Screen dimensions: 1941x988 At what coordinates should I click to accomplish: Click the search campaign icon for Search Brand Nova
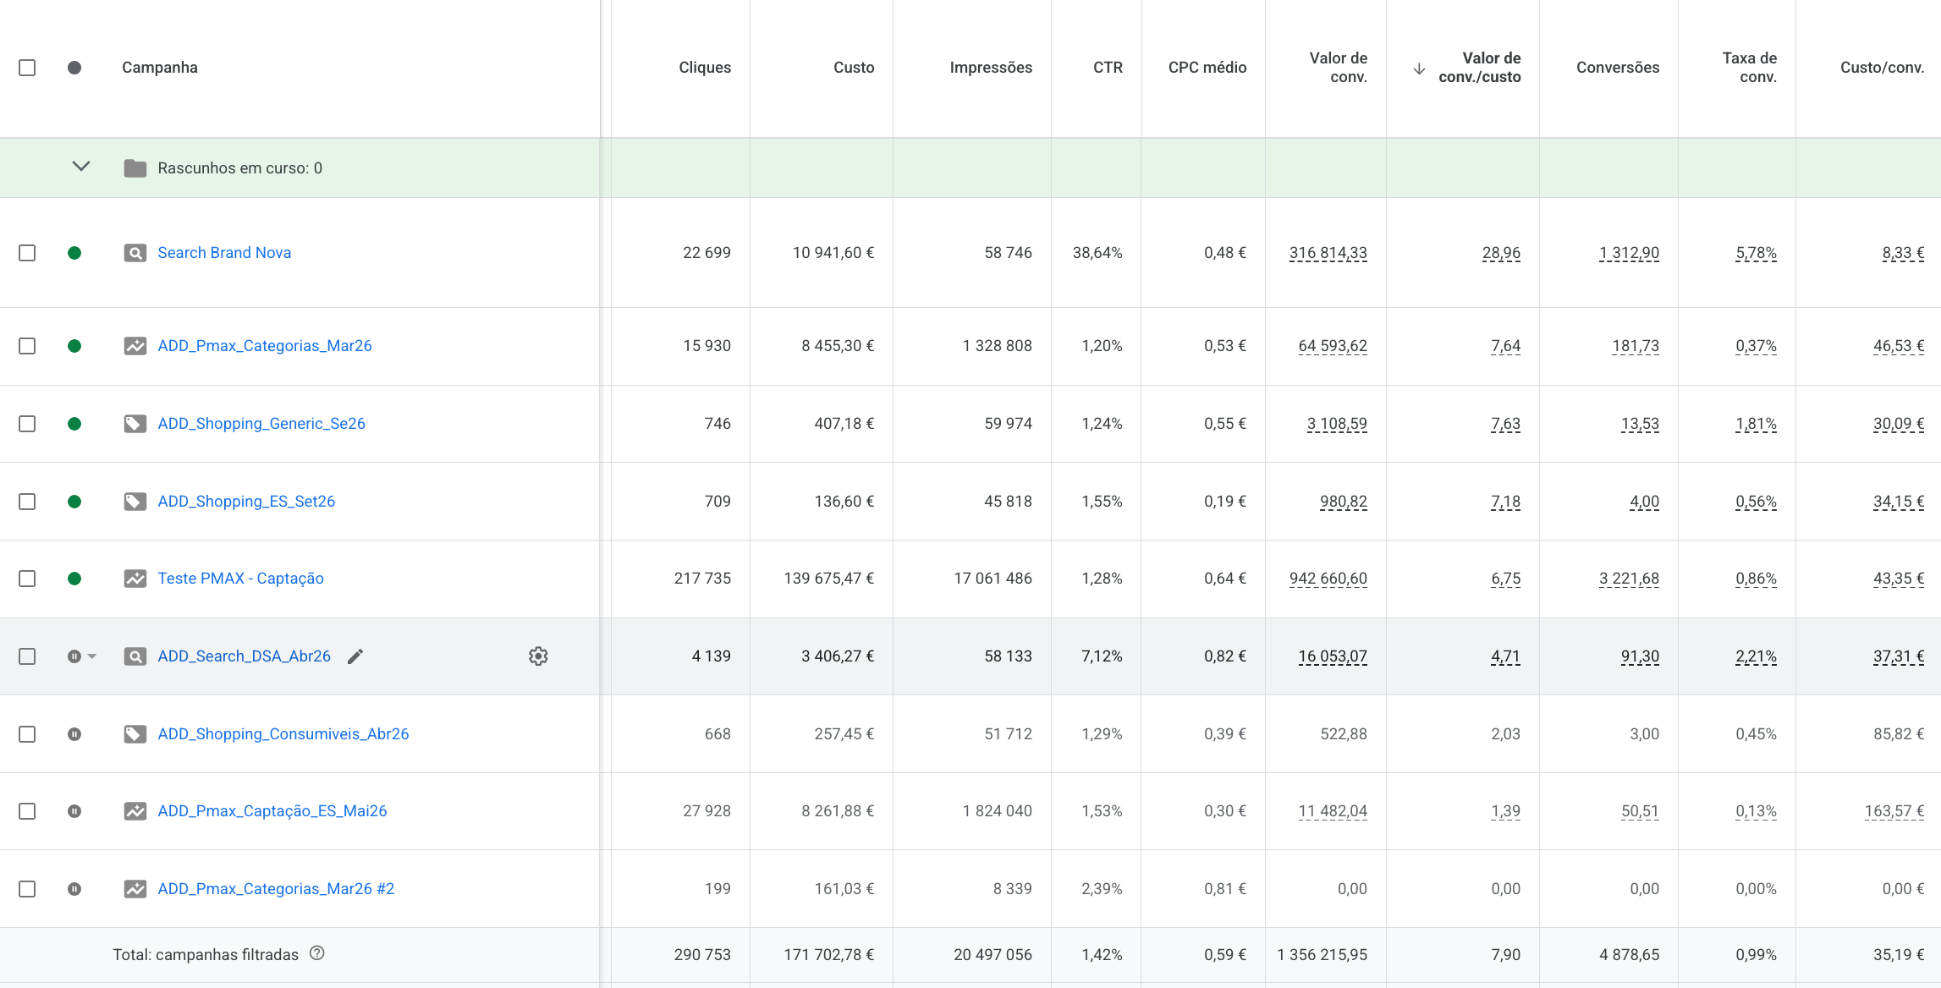click(x=135, y=253)
